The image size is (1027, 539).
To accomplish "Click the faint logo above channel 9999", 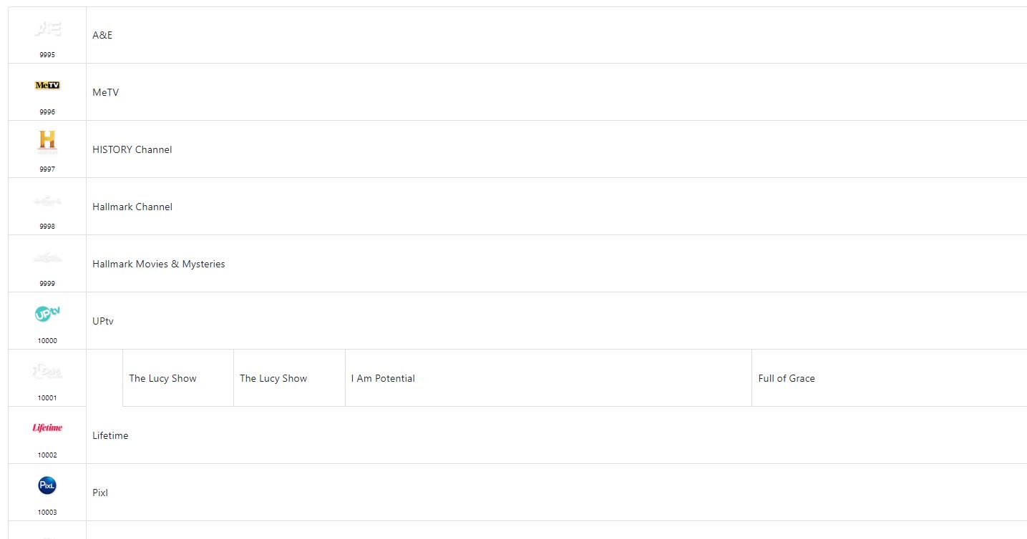I will click(x=47, y=258).
